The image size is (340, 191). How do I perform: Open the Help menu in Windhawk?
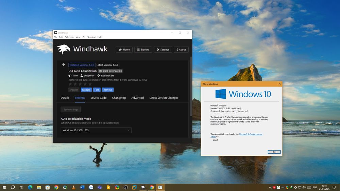(x=100, y=37)
